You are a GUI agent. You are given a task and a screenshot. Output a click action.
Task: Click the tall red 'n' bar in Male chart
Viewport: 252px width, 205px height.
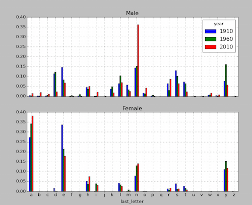click(x=138, y=60)
